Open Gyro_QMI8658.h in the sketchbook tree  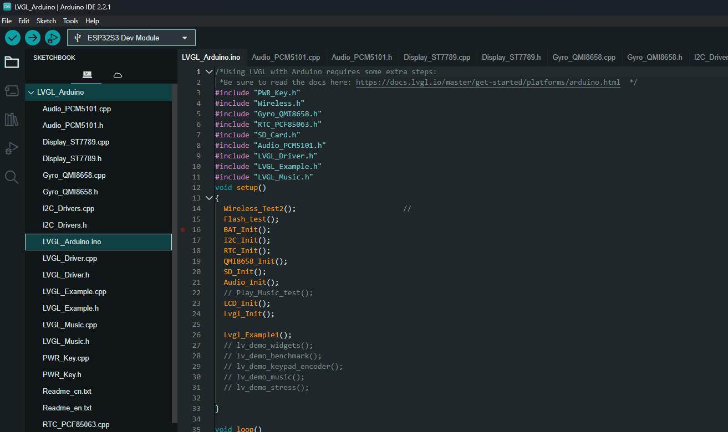click(x=98, y=192)
